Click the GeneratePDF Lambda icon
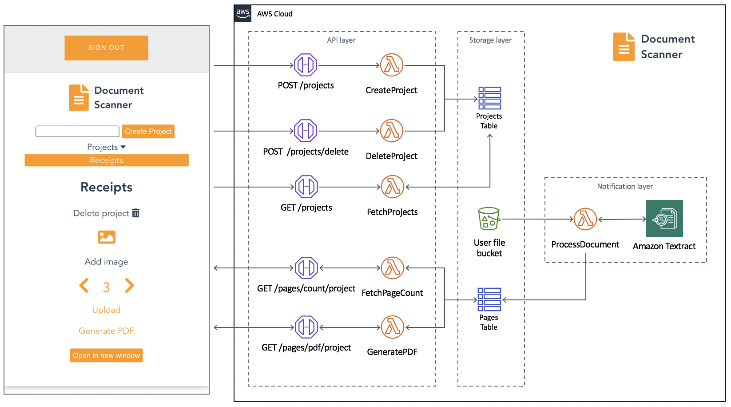 393,327
